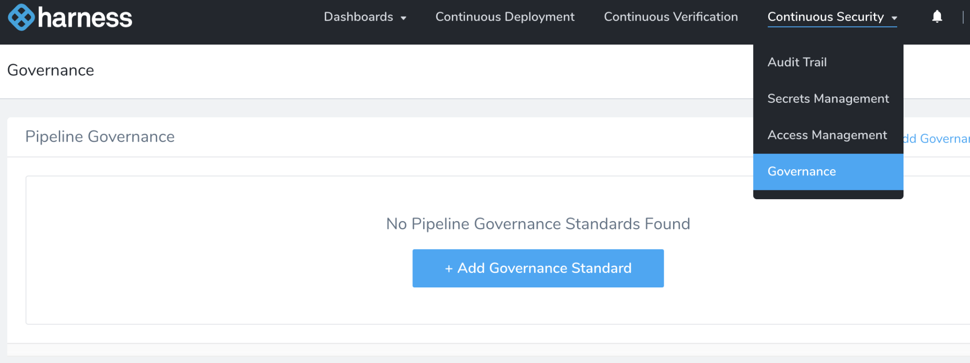
Task: Click the Continuous Security menu label
Action: 825,17
